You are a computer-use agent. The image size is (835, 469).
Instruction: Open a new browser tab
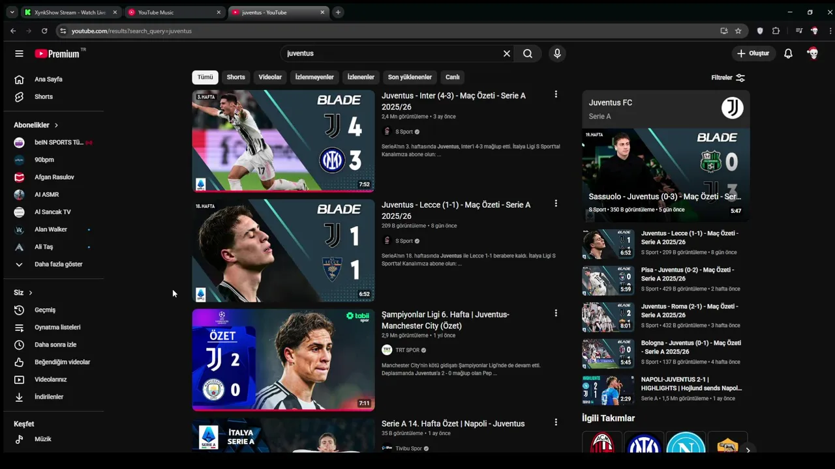click(338, 12)
